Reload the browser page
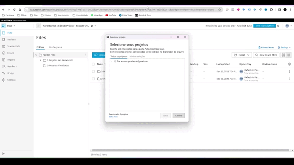294x165 pixels. pyautogui.click(x=14, y=10)
